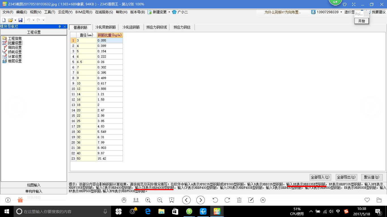Click the open folder toolbar icon
The image size is (387, 217).
click(x=10, y=20)
